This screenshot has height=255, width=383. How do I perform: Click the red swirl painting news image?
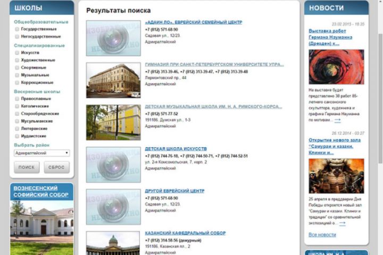click(336, 67)
